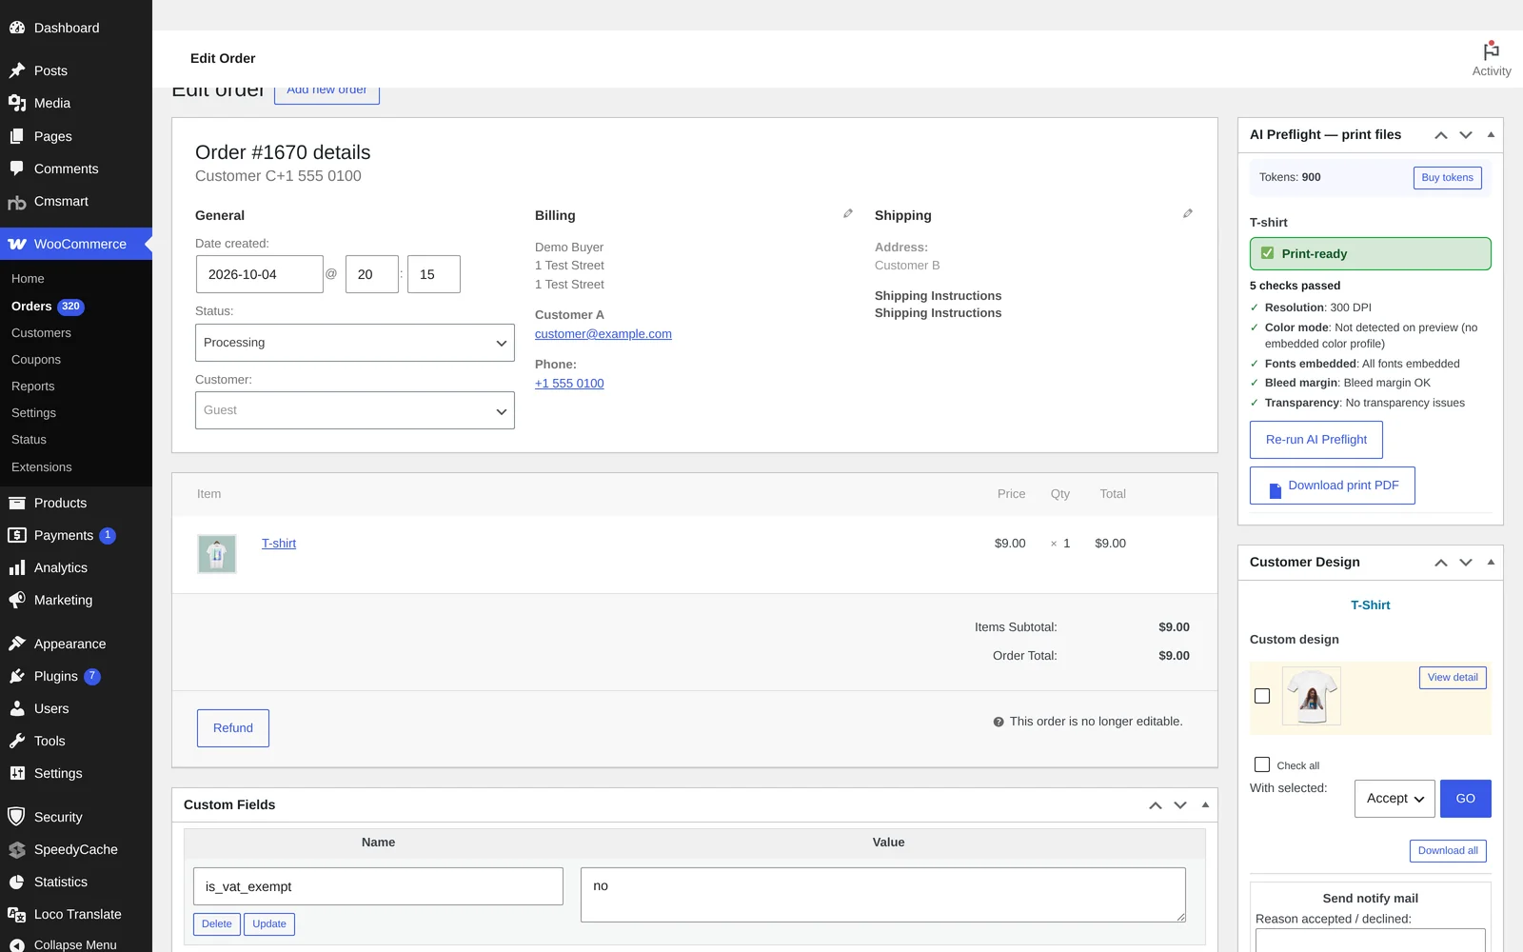Click the Marketing megaphone icon
The image size is (1523, 952).
coord(17,600)
